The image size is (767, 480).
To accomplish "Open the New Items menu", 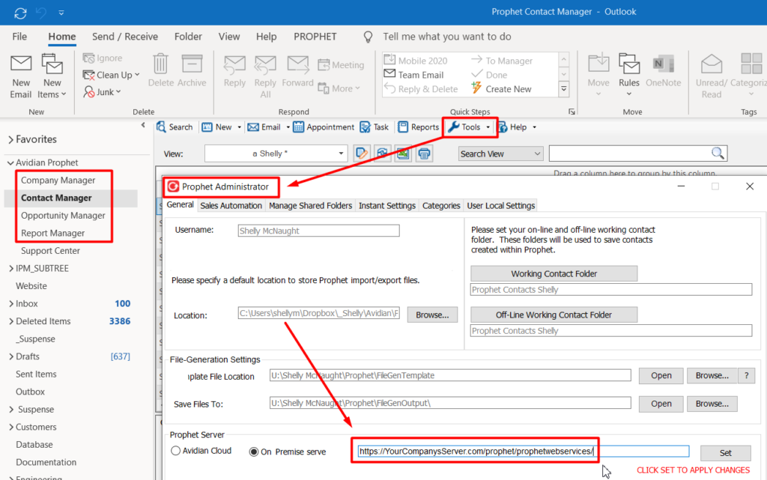I will coord(52,76).
